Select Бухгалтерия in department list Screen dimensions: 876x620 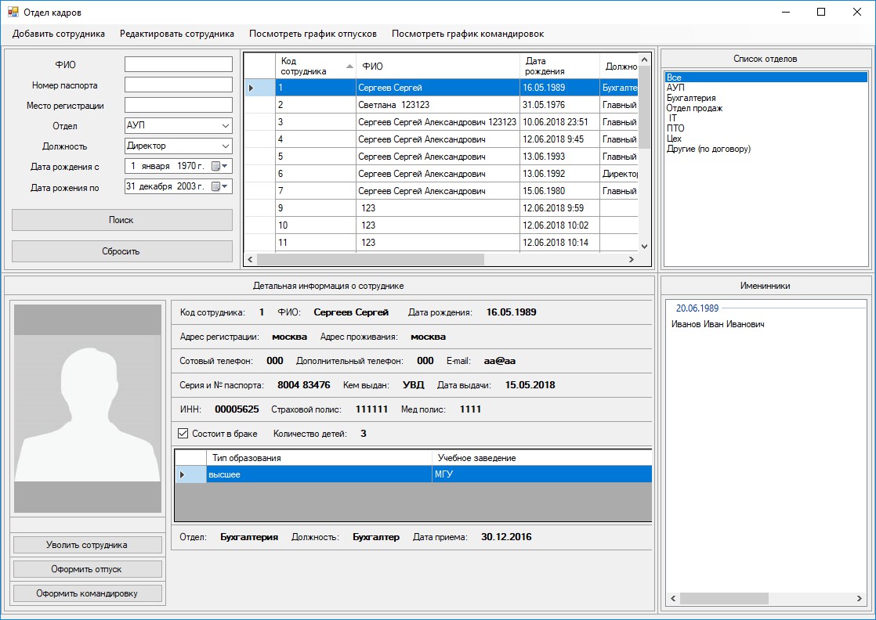pyautogui.click(x=691, y=98)
